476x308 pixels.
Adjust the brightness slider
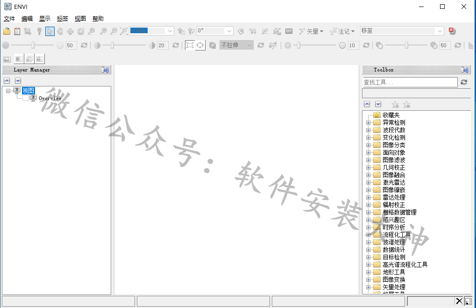click(33, 45)
